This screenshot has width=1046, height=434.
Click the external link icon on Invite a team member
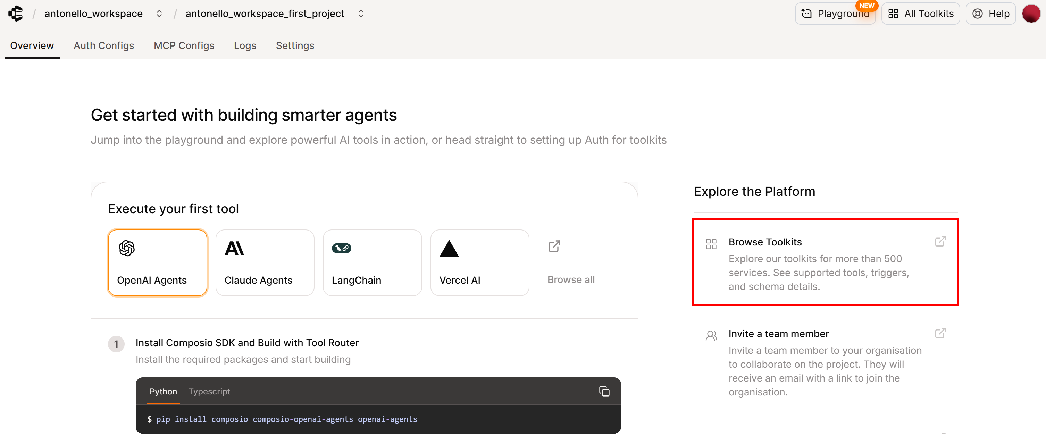940,333
